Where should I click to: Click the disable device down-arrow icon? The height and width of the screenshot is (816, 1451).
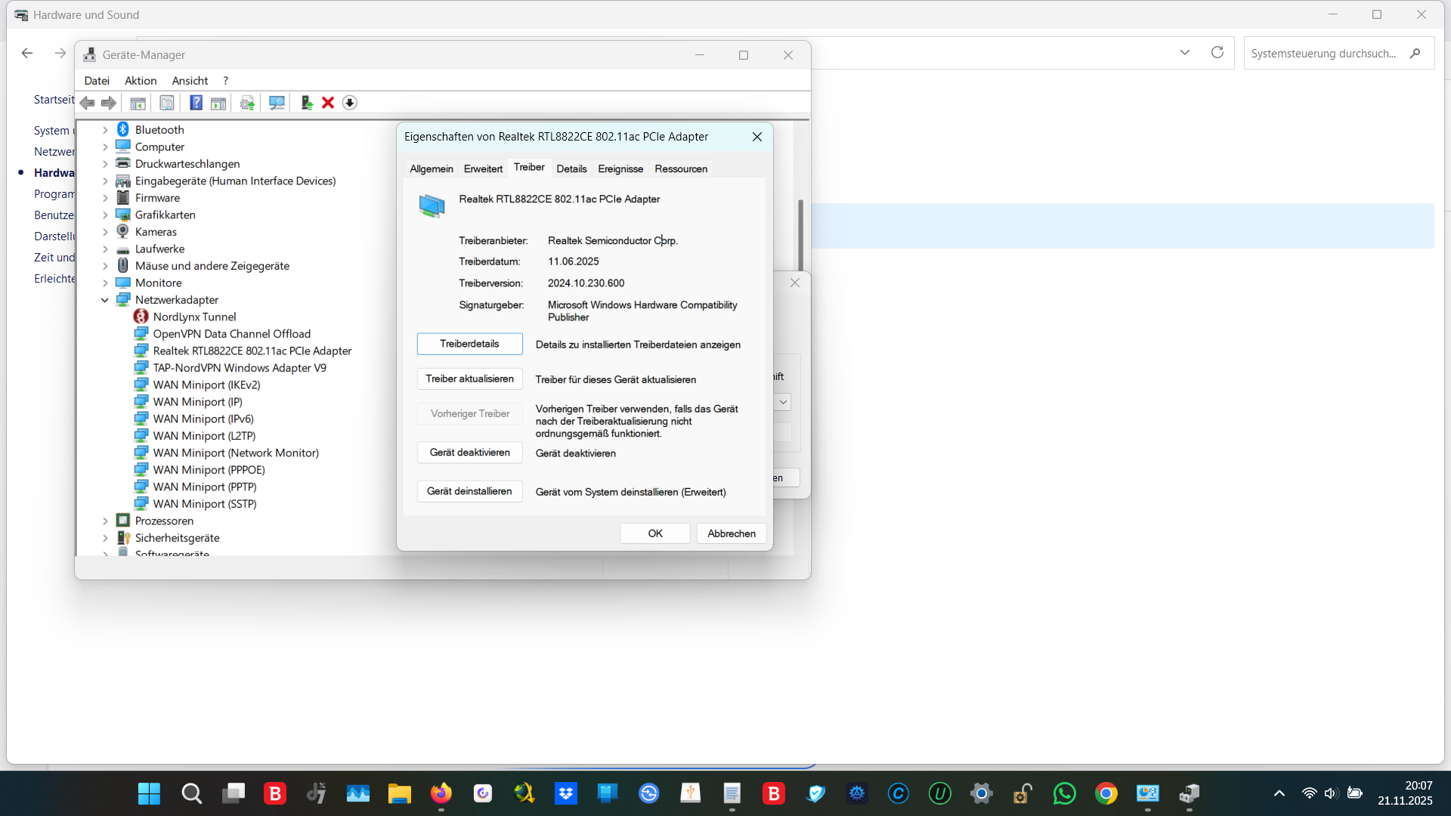pos(349,103)
